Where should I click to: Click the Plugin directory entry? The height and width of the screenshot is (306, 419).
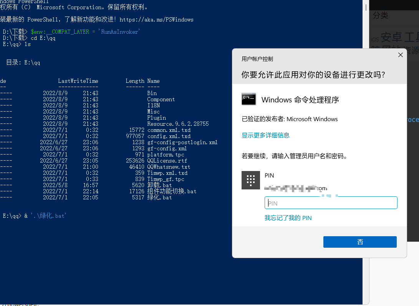point(157,118)
